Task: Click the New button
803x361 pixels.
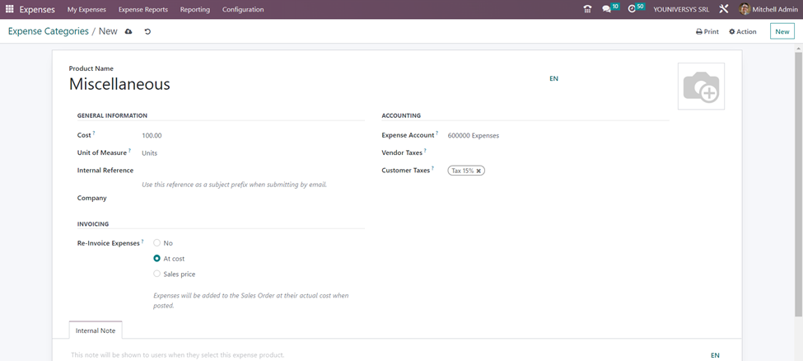Action: tap(782, 31)
